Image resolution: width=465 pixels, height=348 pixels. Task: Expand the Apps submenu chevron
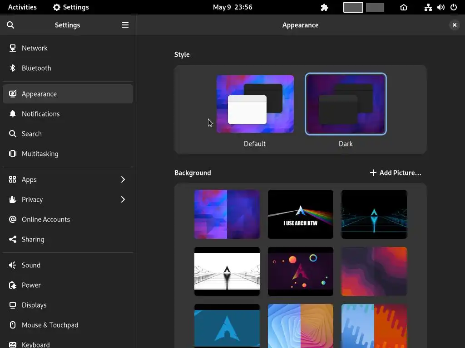pyautogui.click(x=123, y=179)
